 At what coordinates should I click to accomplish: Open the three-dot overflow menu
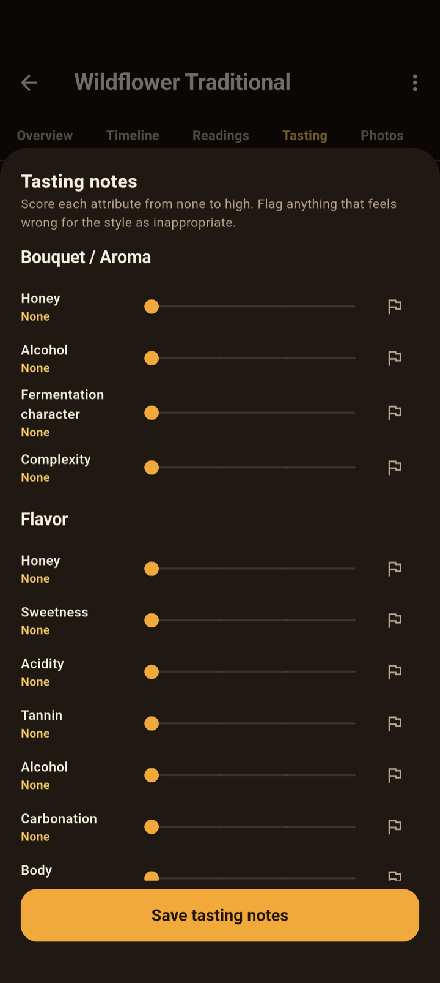415,83
